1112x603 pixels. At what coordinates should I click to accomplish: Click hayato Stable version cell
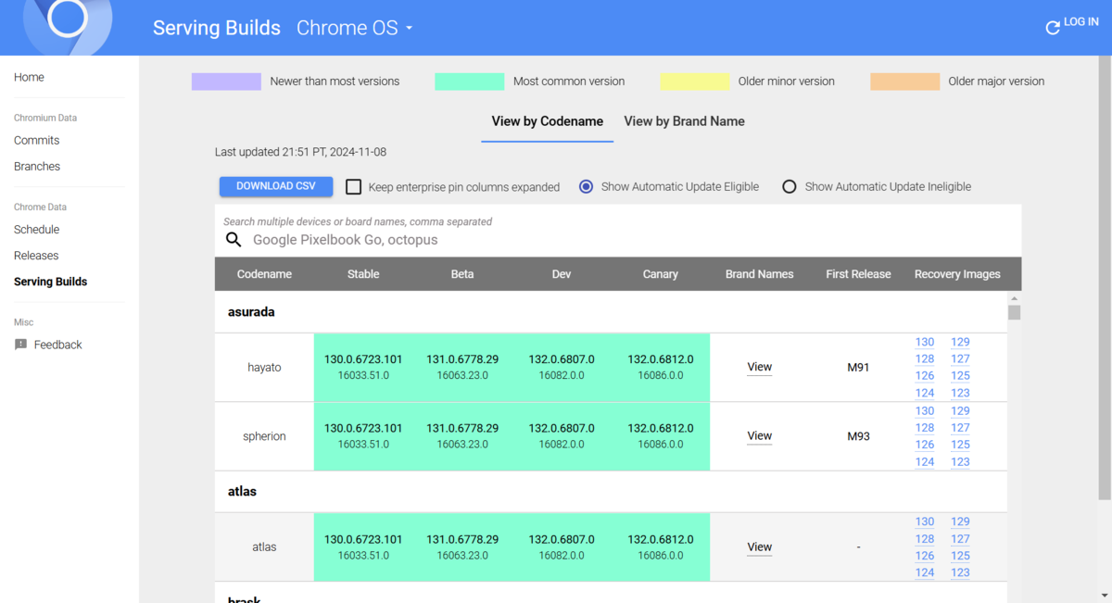coord(363,367)
